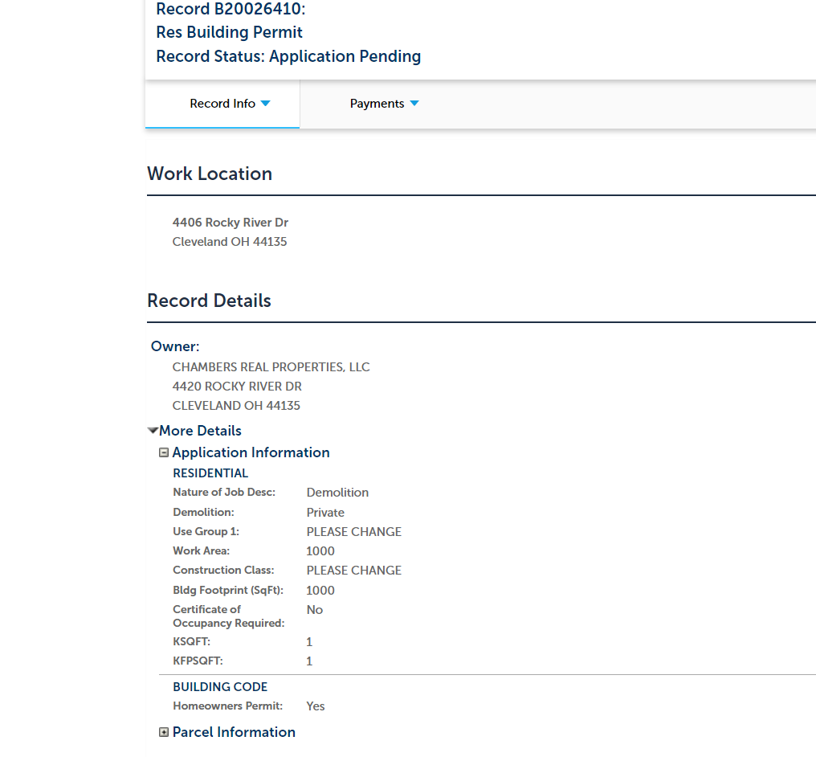This screenshot has width=816, height=757.
Task: Click the Application Information heading
Action: (x=251, y=452)
